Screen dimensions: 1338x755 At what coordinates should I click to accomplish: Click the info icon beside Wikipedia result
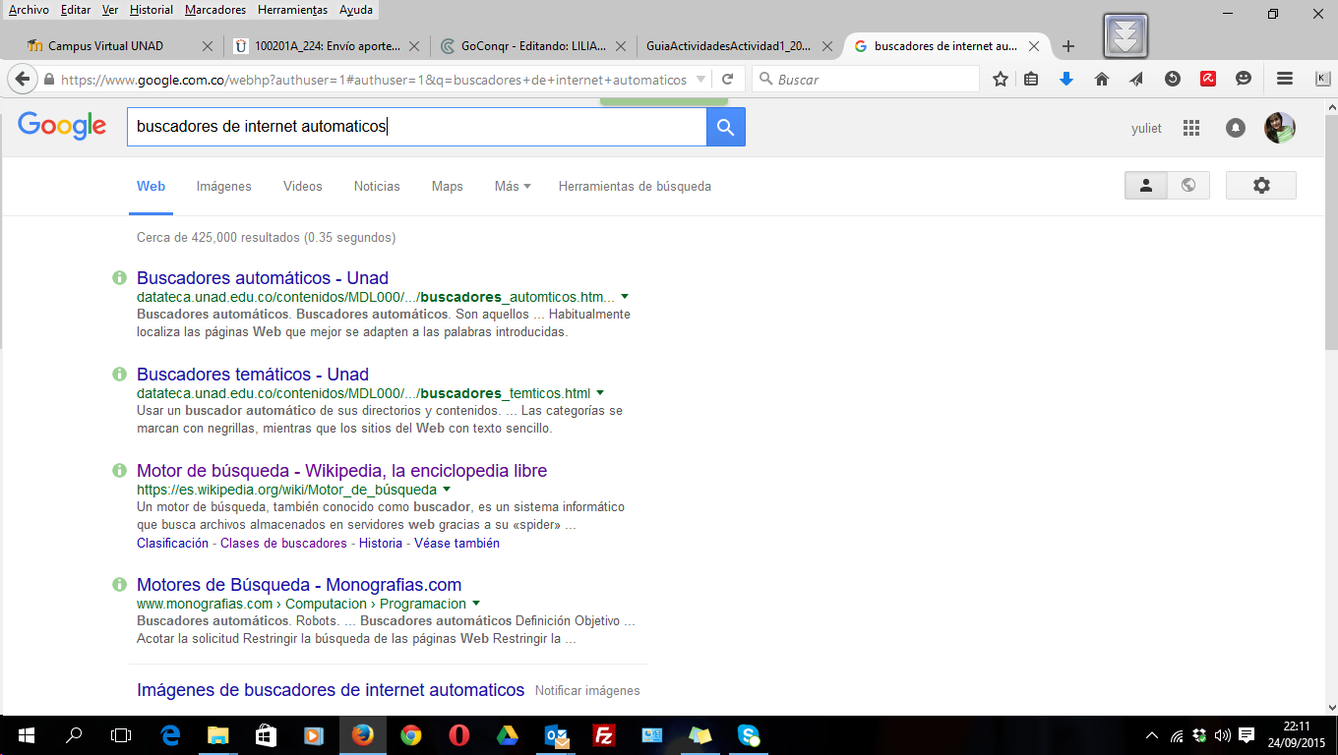(x=119, y=471)
